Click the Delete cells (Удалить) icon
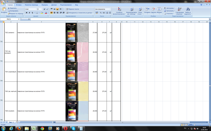 pos(153,10)
